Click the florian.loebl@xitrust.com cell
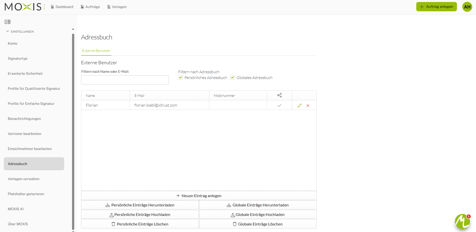This screenshot has width=476, height=232. 169,105
